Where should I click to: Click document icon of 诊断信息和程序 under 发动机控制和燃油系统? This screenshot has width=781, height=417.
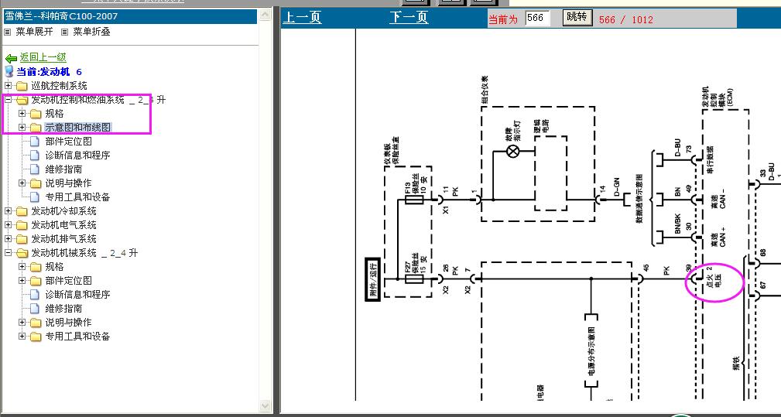[34, 156]
